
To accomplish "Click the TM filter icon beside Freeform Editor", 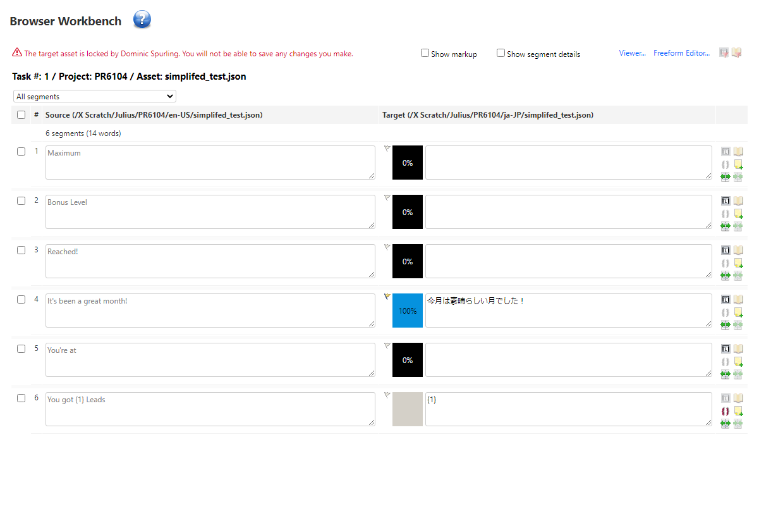I will click(x=724, y=53).
